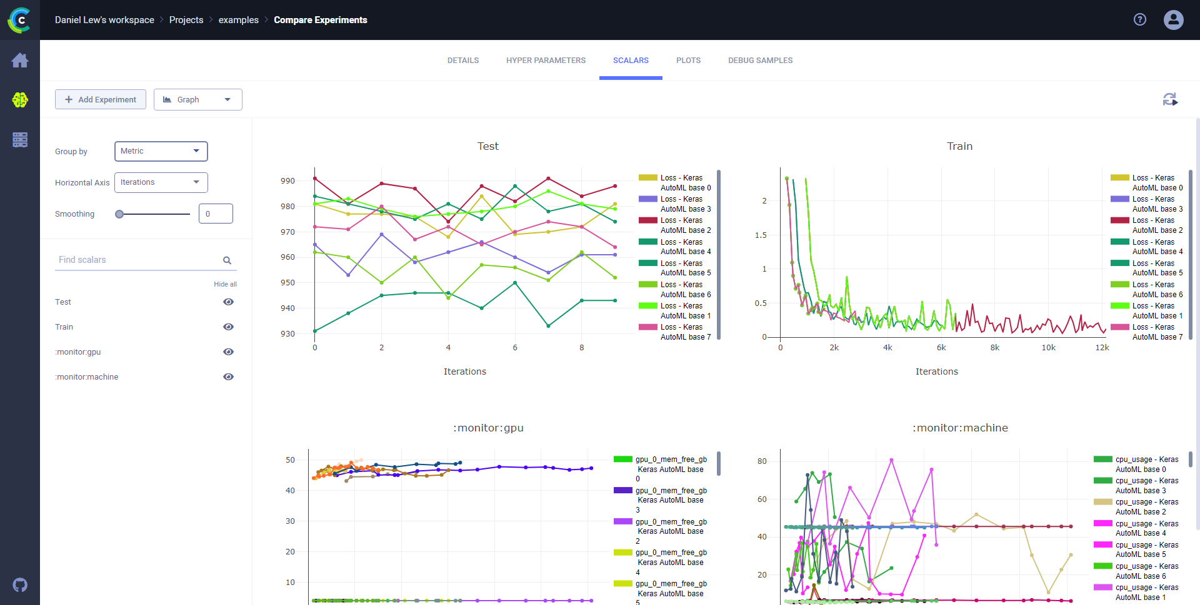Click the search magnifier in Find scalars
This screenshot has width=1200, height=605.
[227, 260]
